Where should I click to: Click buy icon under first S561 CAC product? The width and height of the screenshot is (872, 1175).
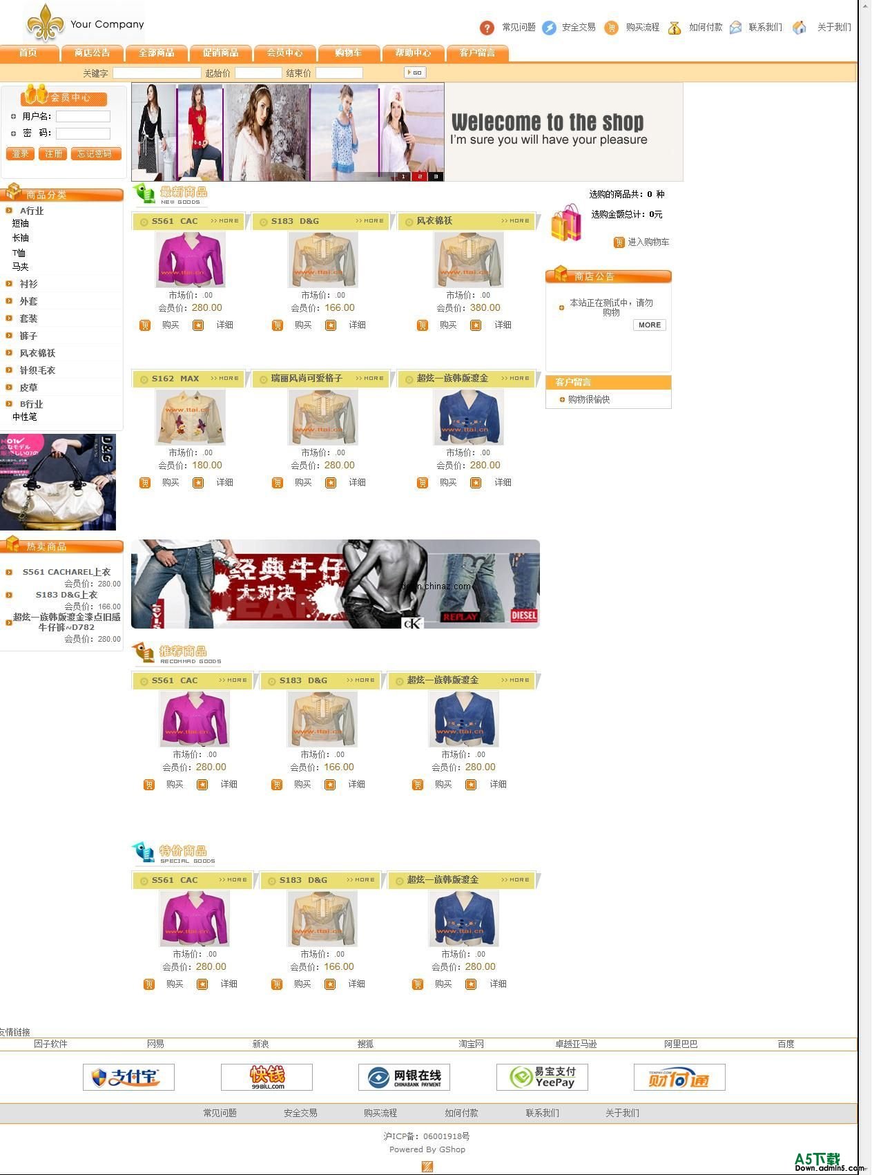[x=145, y=325]
